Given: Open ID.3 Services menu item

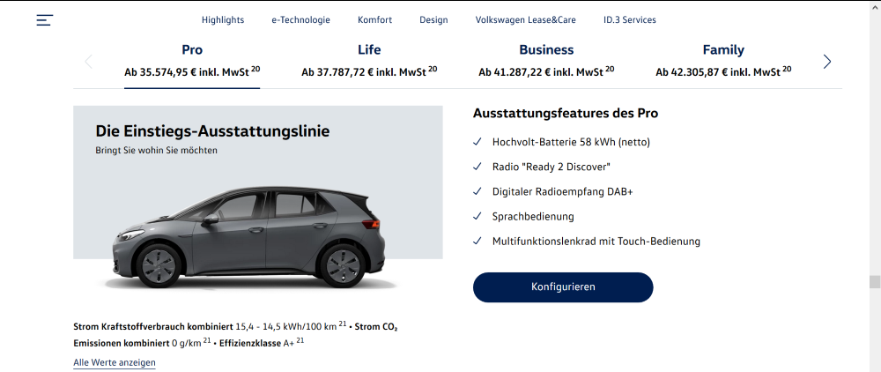Looking at the screenshot, I should (629, 19).
